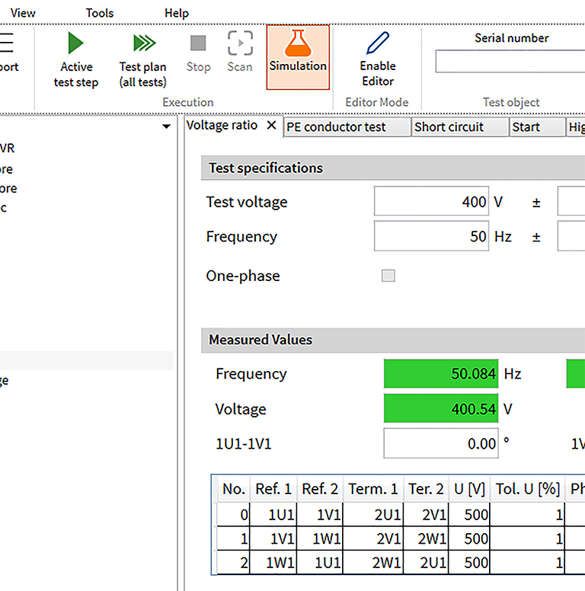Click the Test voltage 400 field
The width and height of the screenshot is (585, 591).
pyautogui.click(x=431, y=201)
